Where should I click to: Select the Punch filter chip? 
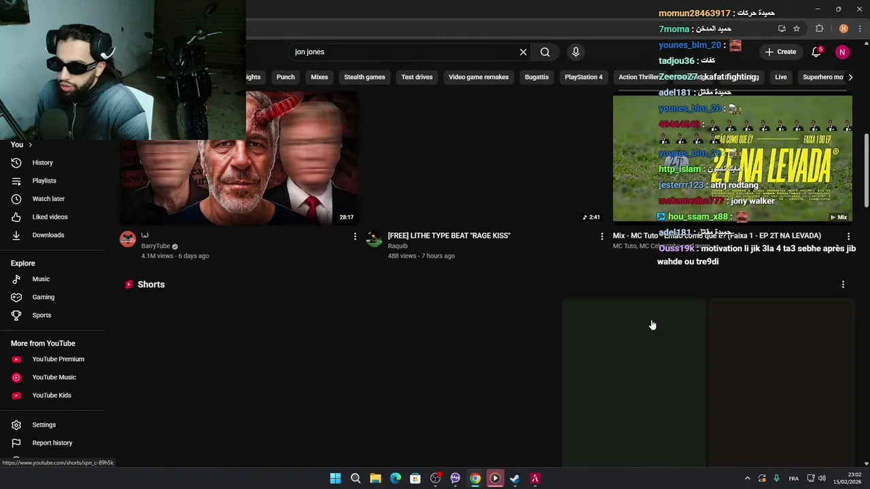285,77
